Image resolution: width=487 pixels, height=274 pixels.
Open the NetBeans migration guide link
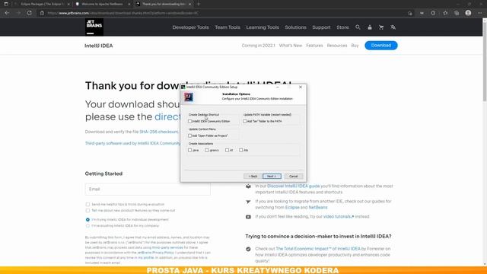318,207
